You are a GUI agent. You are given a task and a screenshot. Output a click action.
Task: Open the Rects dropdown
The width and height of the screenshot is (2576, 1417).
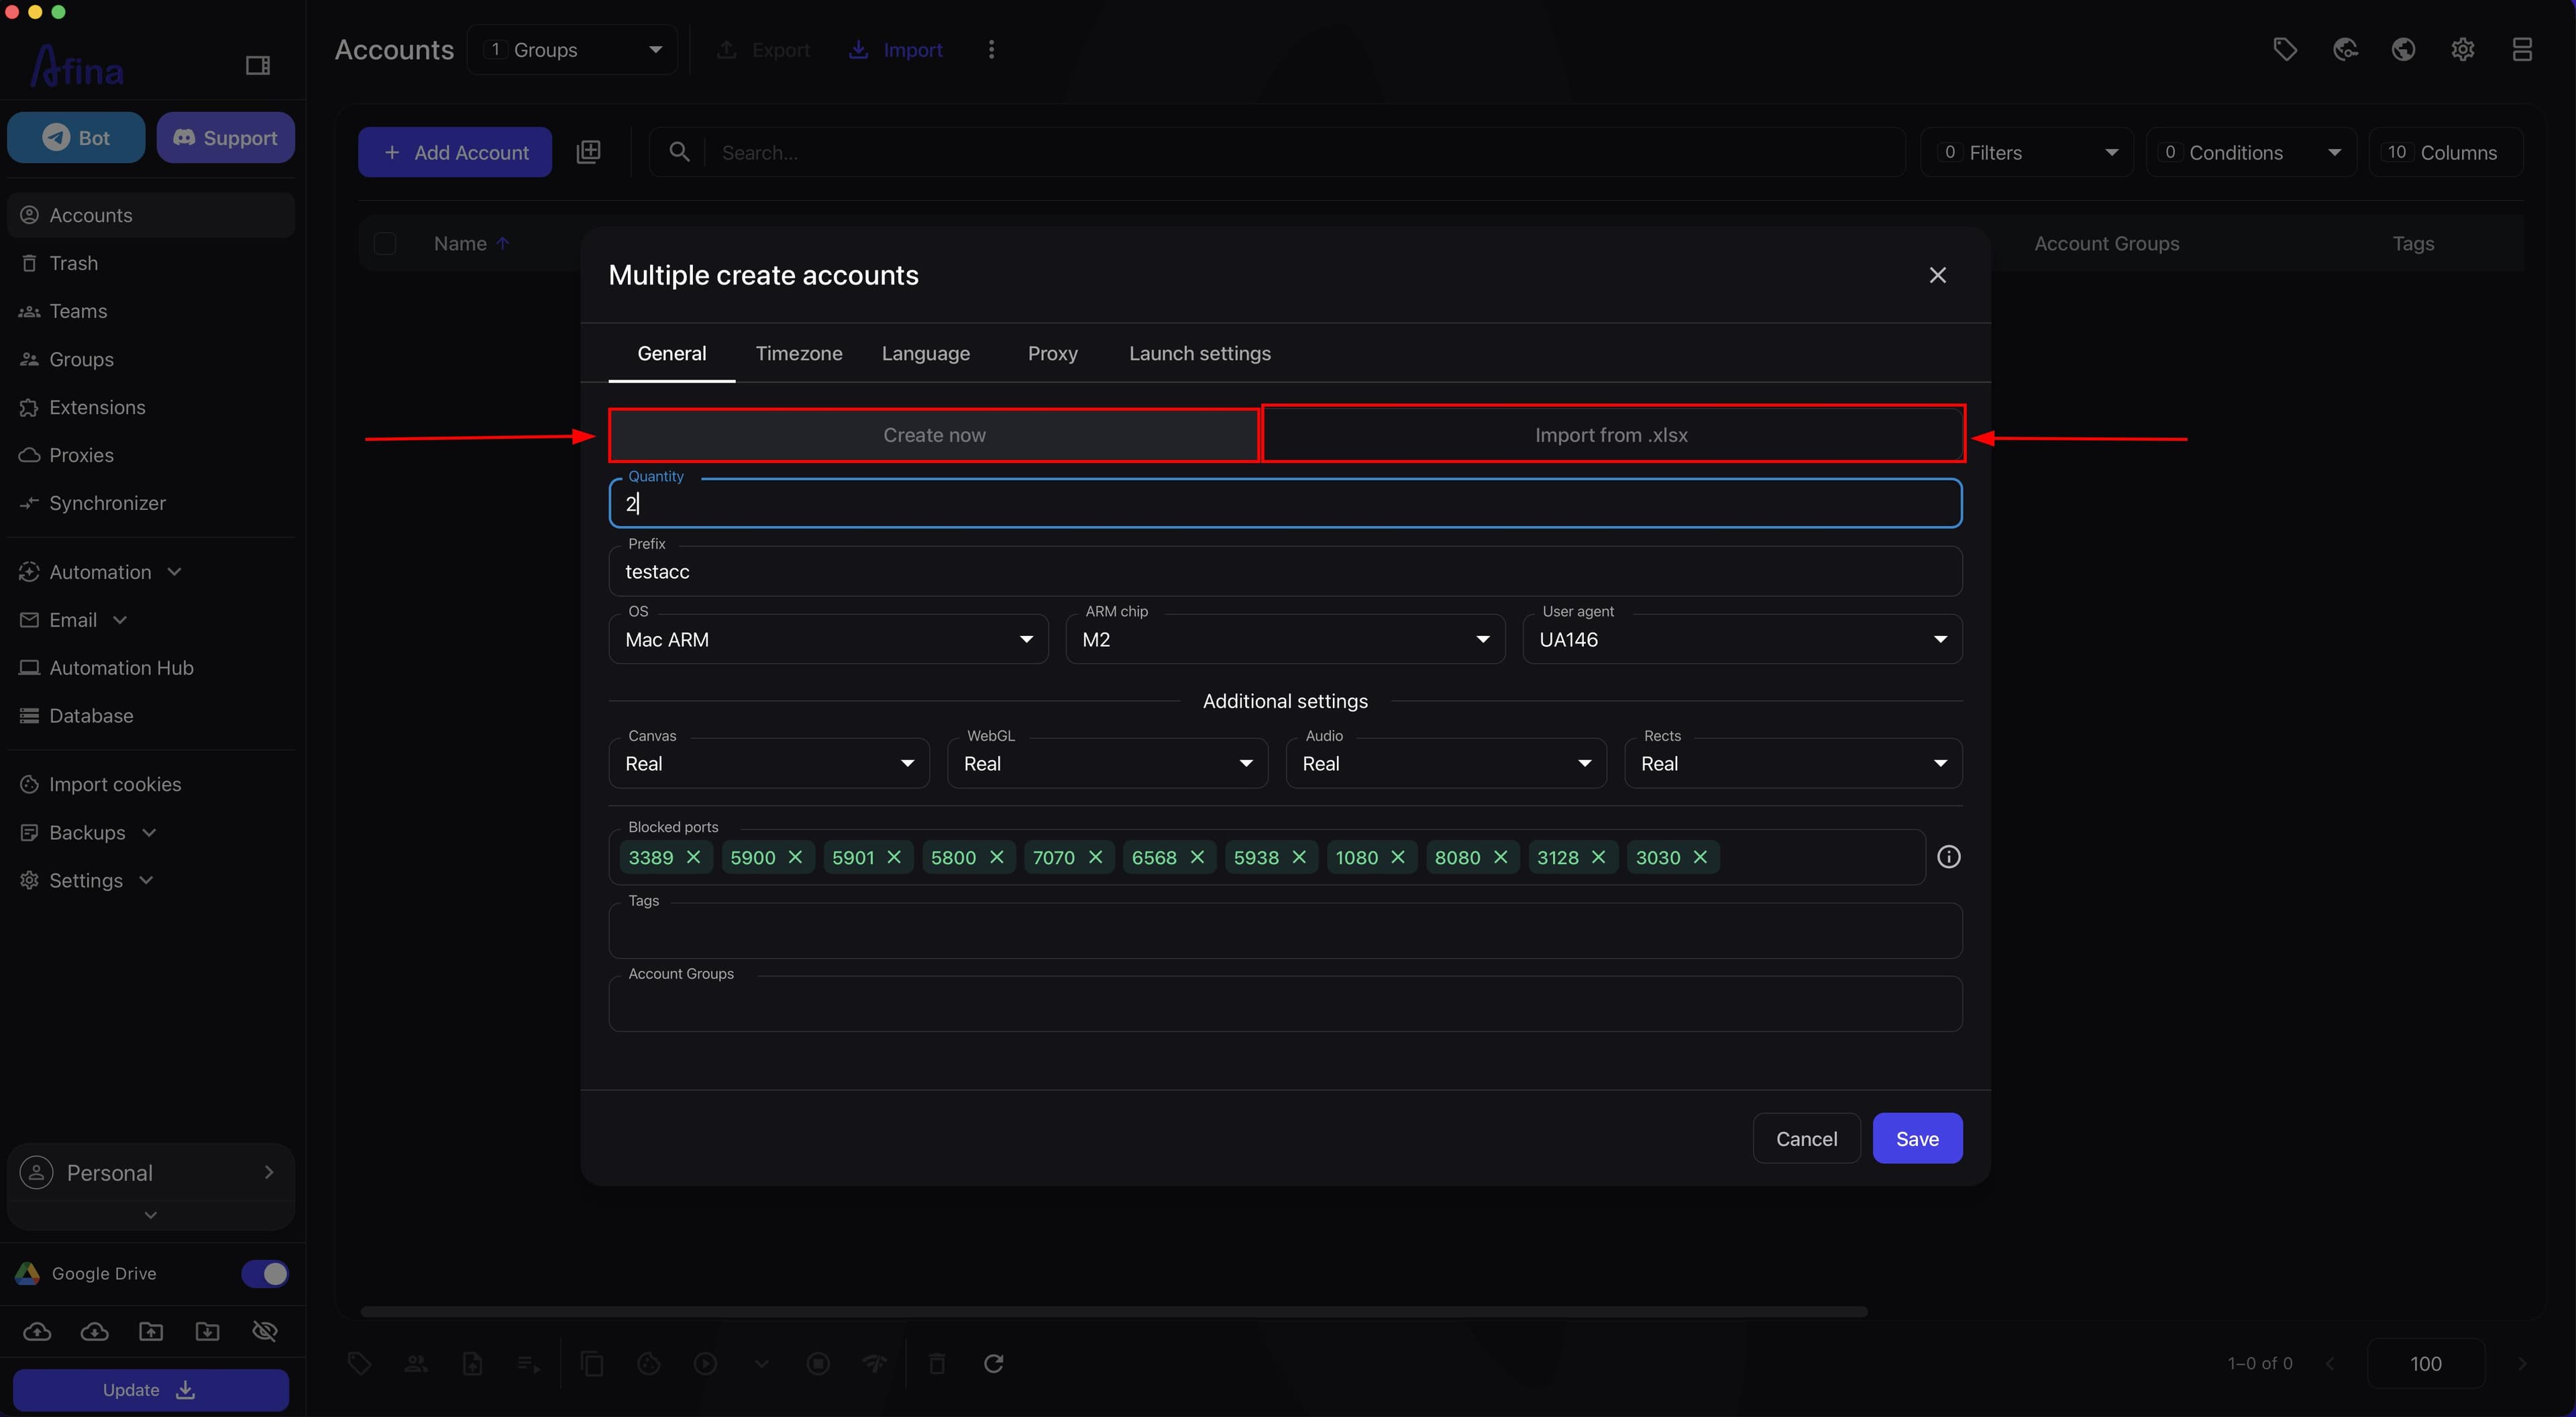tap(1794, 763)
